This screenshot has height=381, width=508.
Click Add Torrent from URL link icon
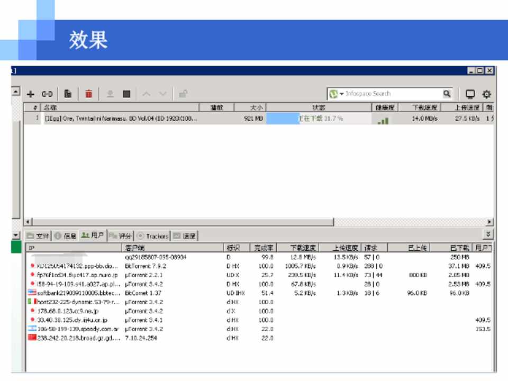[47, 94]
